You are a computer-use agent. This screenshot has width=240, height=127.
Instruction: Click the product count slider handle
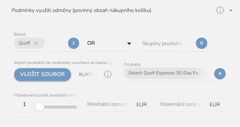pos(40,107)
